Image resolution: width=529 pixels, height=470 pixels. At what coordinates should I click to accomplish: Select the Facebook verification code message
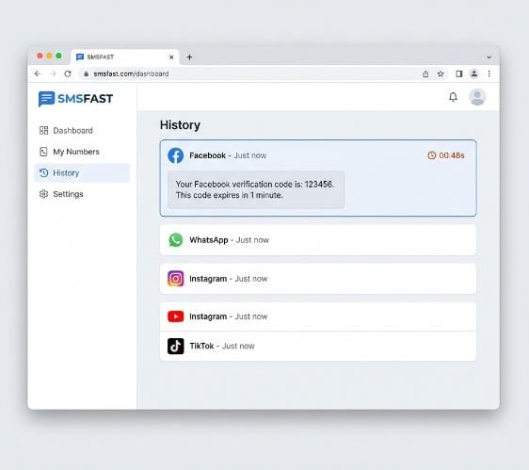[256, 189]
